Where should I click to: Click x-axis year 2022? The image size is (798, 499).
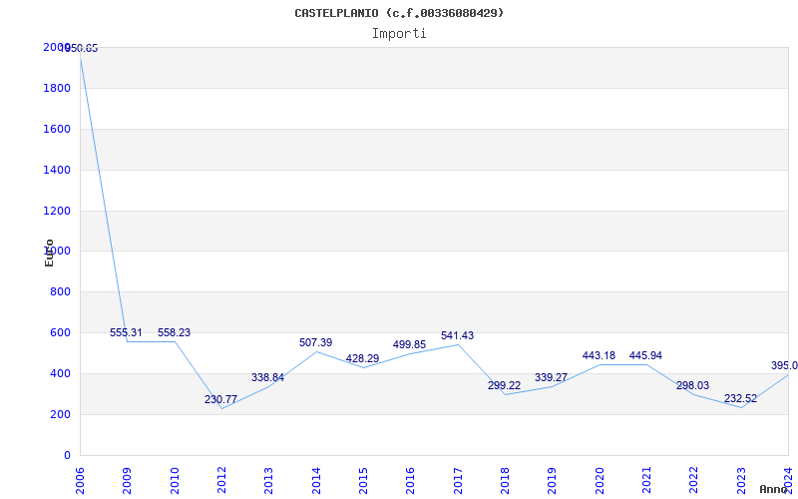pyautogui.click(x=694, y=481)
